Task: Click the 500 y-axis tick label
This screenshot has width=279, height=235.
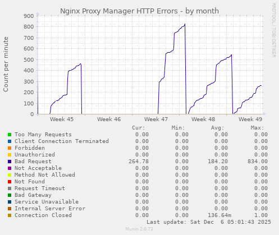Action: (29, 60)
